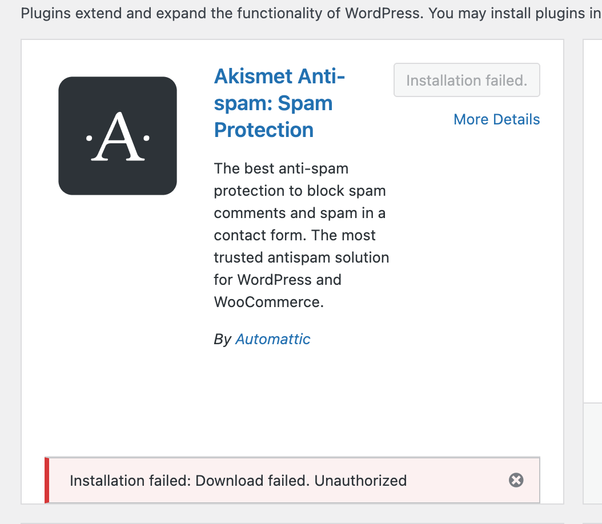The image size is (602, 524).
Task: Select the Akismet plugin description paragraph
Action: tap(302, 235)
